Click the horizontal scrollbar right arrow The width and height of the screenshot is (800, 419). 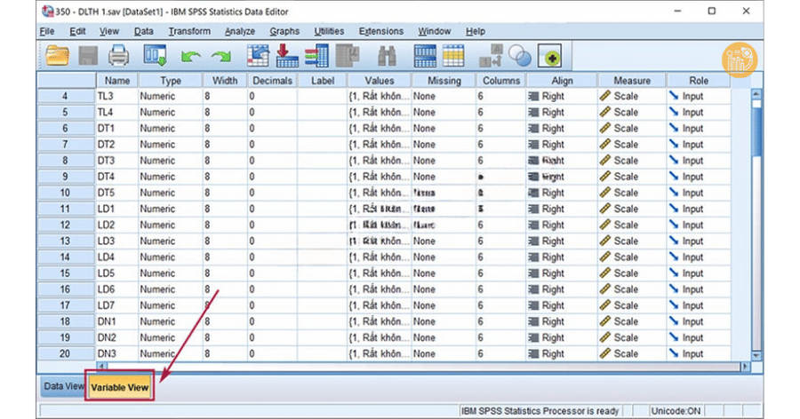pos(746,366)
